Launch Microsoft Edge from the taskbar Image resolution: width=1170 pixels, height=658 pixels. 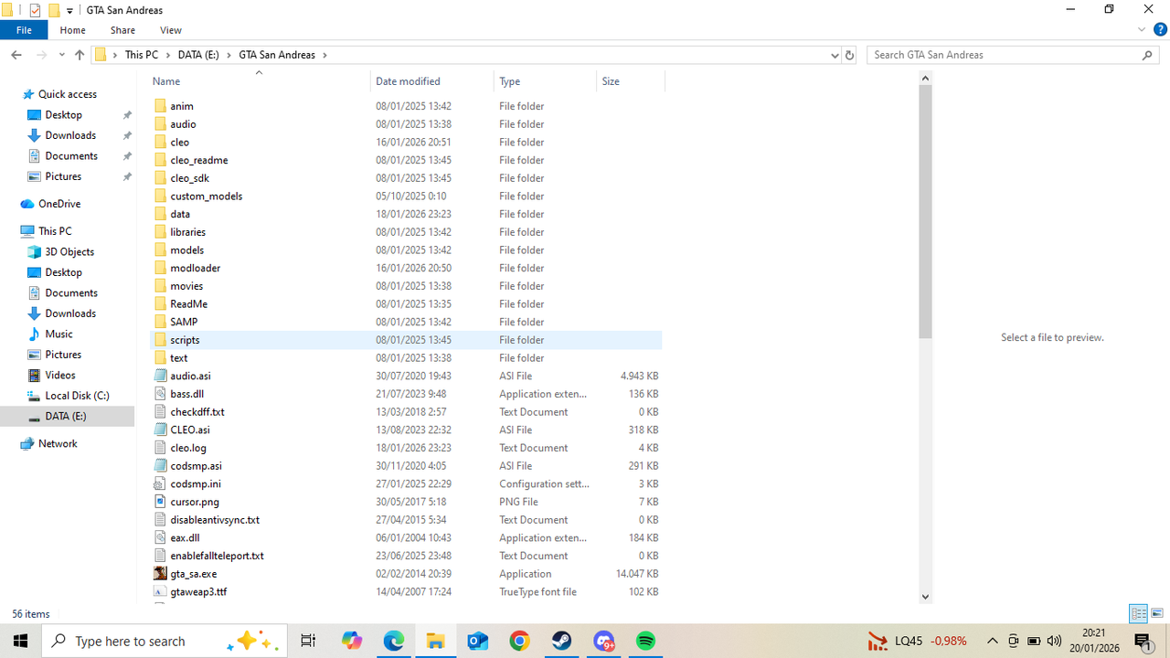(x=393, y=641)
